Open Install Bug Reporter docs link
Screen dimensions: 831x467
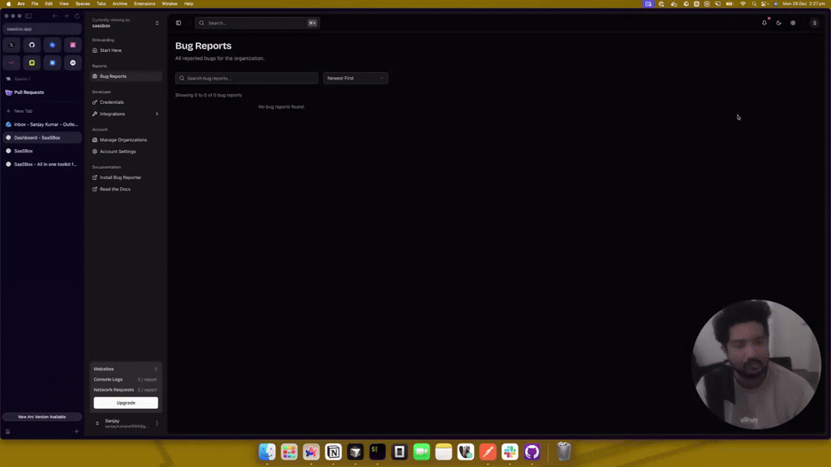[x=126, y=178]
